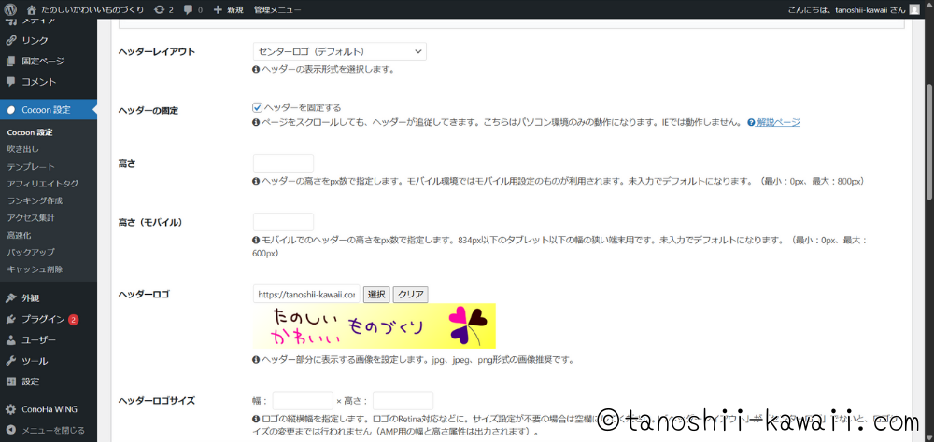Screen dimensions: 934x442
Task: Open the Cocoon 設定 submenu item
Action: [x=29, y=132]
